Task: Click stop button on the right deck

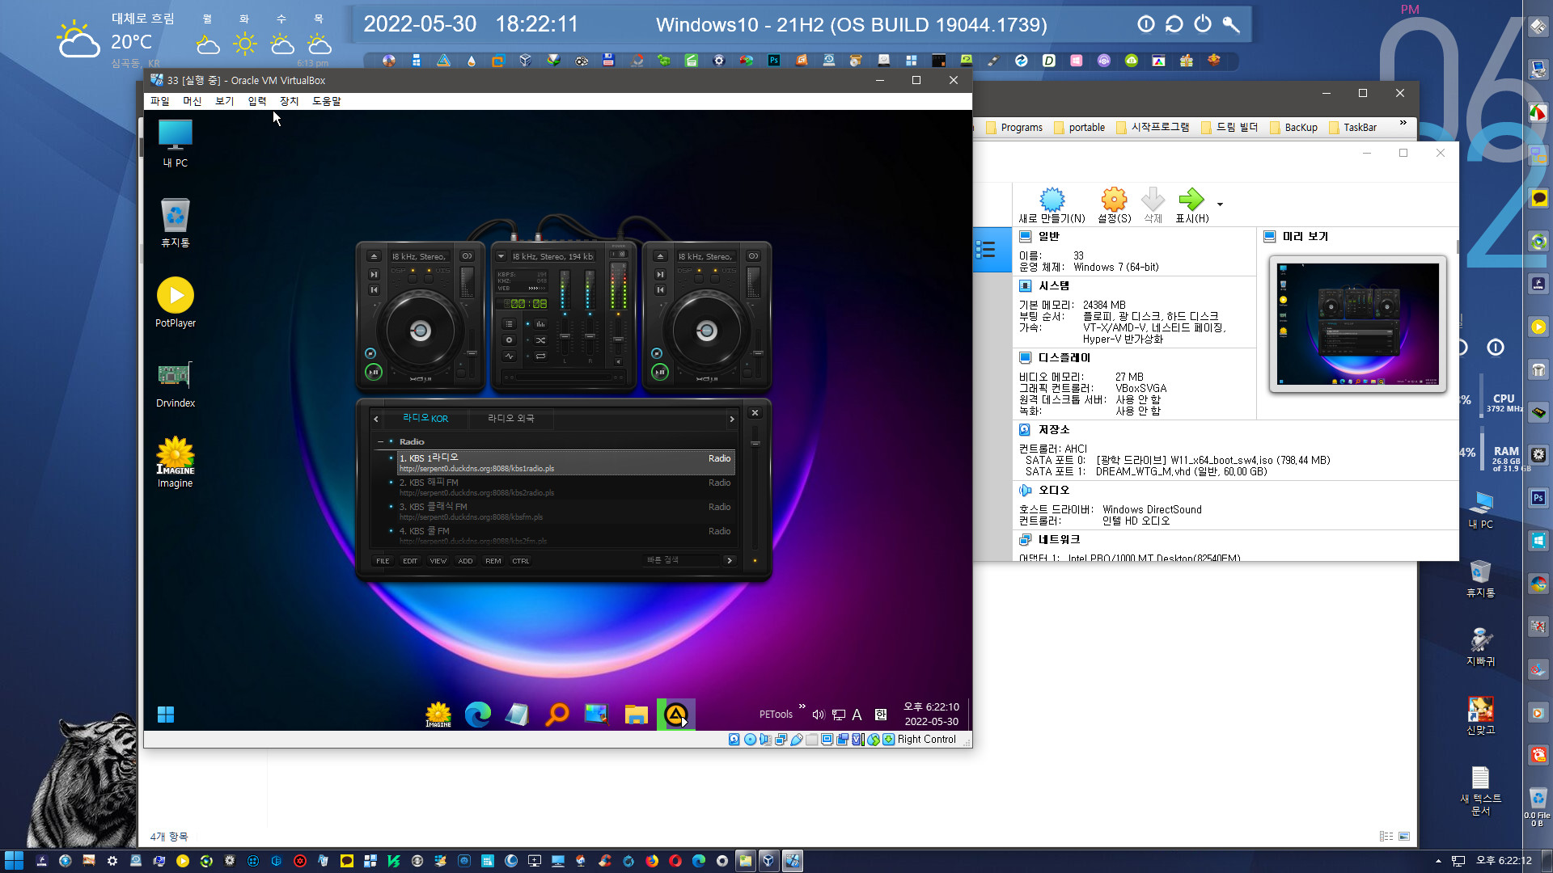Action: (x=657, y=353)
